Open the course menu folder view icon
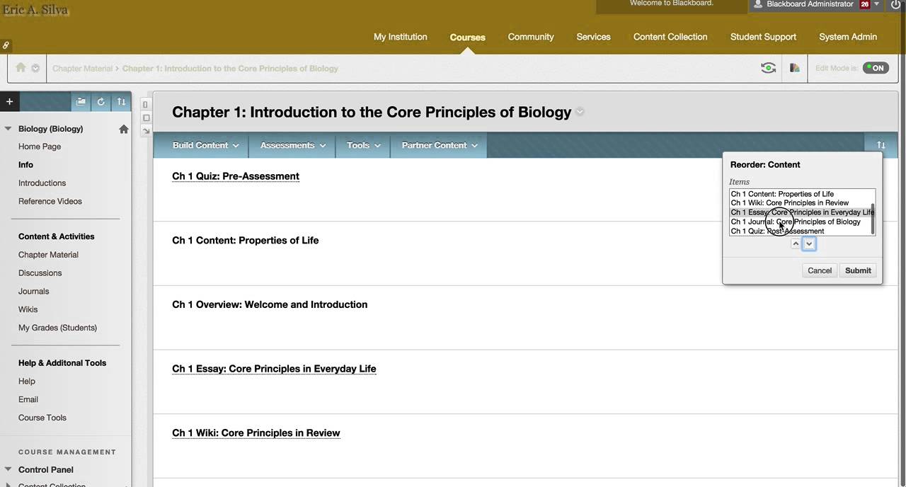 click(x=81, y=102)
